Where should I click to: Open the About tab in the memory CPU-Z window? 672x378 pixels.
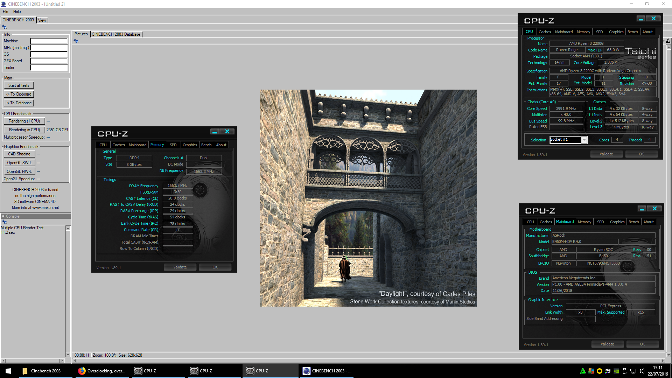[221, 145]
